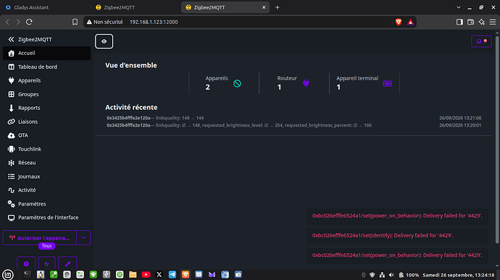Viewport: 500px width, 280px height.
Task: Click activity row with requested_brightness_level
Action: tap(294, 125)
